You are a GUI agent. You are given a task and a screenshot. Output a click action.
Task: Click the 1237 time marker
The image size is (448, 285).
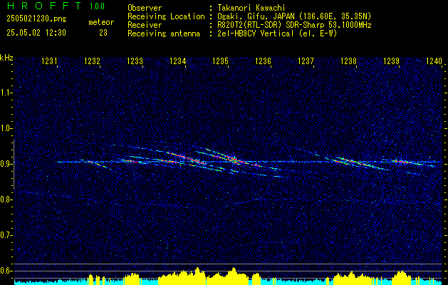pyautogui.click(x=306, y=61)
